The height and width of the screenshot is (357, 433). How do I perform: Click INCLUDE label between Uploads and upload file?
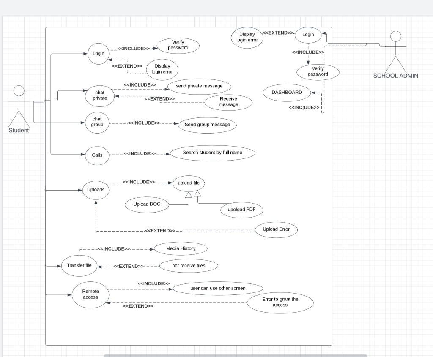tap(139, 182)
